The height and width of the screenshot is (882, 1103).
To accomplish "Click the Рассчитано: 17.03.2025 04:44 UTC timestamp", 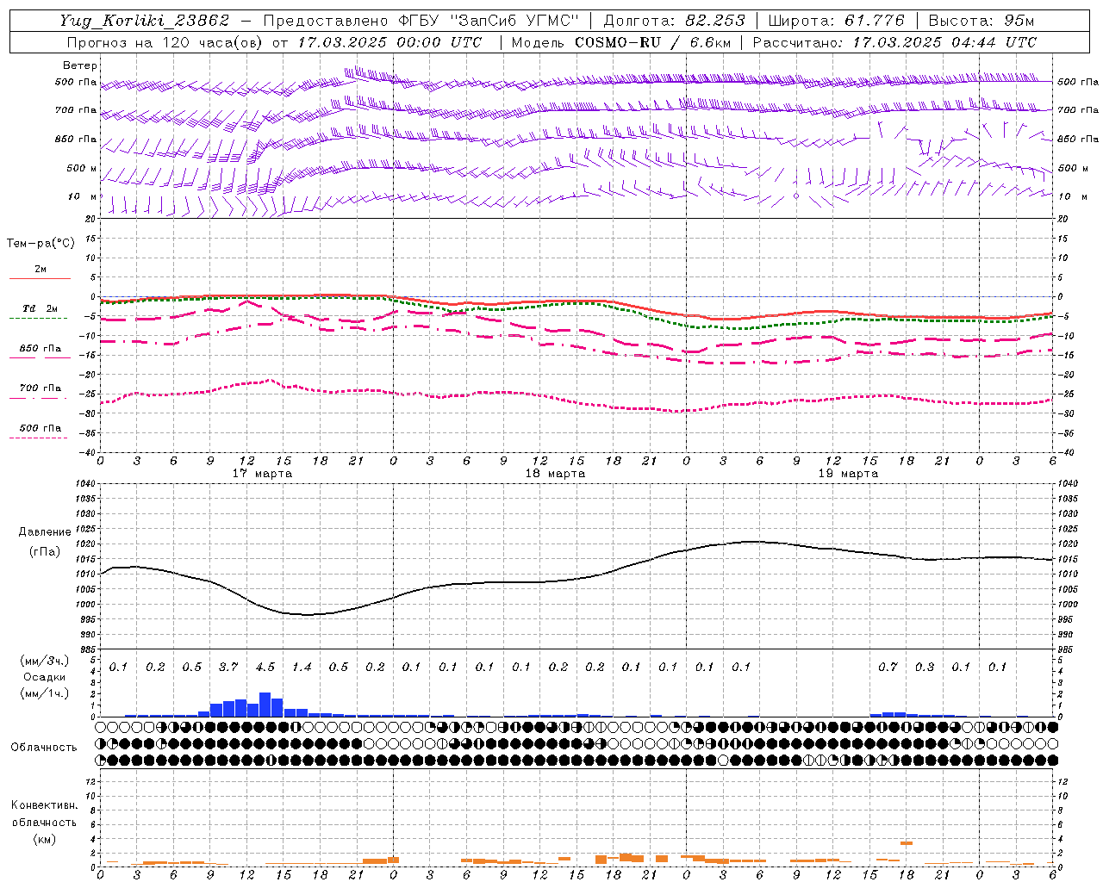I will click(894, 42).
